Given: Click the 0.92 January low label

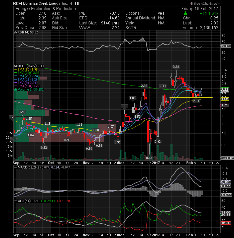Looking at the screenshot, I should (157, 141).
